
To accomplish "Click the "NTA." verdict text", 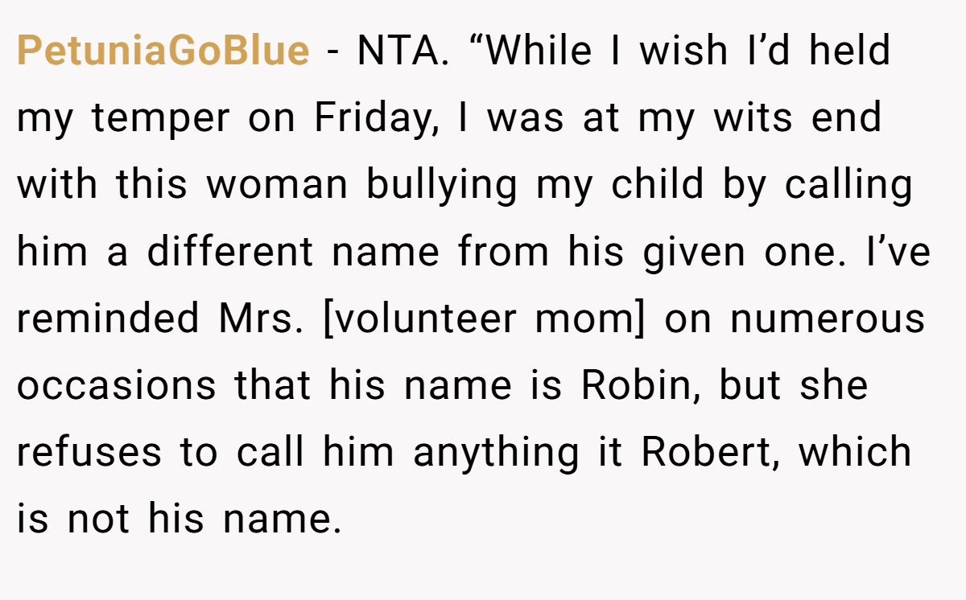I will [402, 51].
